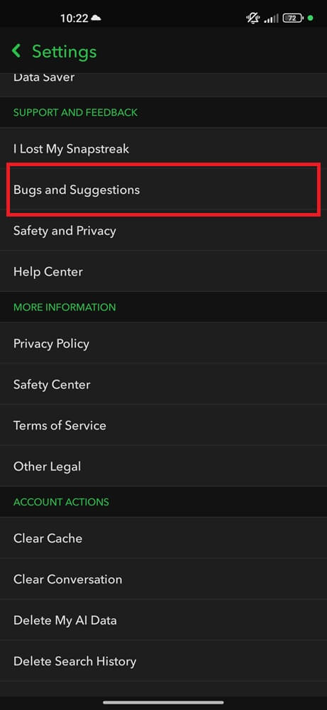Open Terms of Service
The height and width of the screenshot is (710, 327).
point(163,425)
